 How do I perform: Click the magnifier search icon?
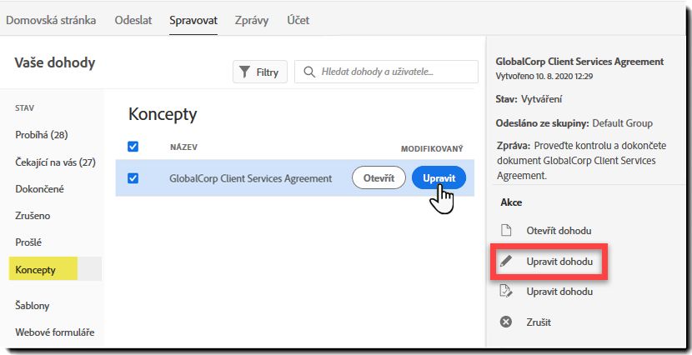coord(309,72)
